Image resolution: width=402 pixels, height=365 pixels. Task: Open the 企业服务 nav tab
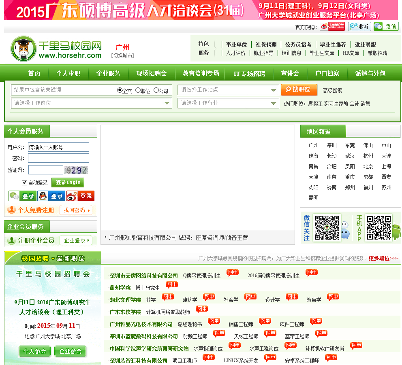(x=108, y=74)
